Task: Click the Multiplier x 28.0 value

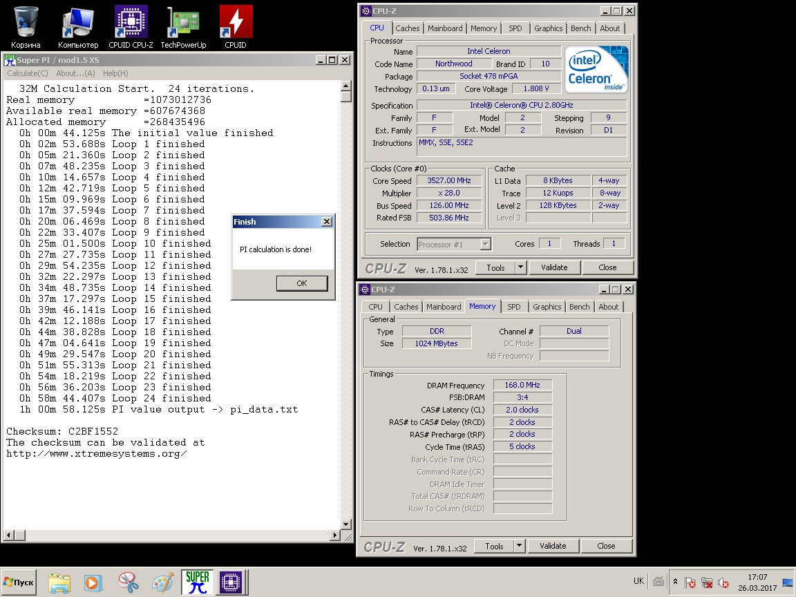Action: pos(449,193)
